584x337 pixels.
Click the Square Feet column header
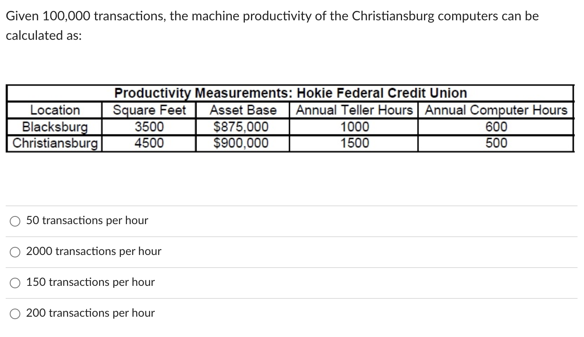149,110
